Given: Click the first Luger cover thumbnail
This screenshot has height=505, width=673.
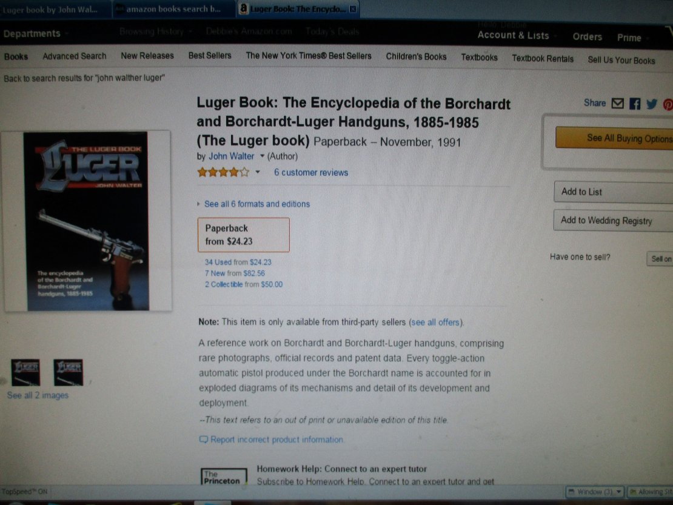Looking at the screenshot, I should [x=25, y=372].
